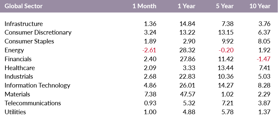Click the red -1.47 Financials value
The height and width of the screenshot is (128, 278).
(263, 59)
